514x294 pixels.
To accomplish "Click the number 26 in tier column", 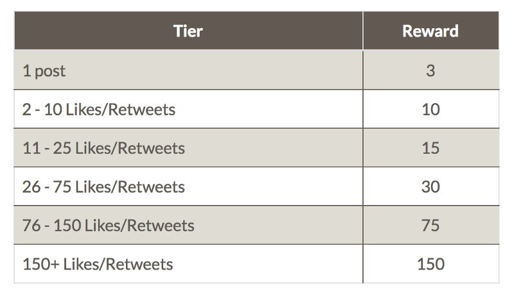I will pos(31,187).
